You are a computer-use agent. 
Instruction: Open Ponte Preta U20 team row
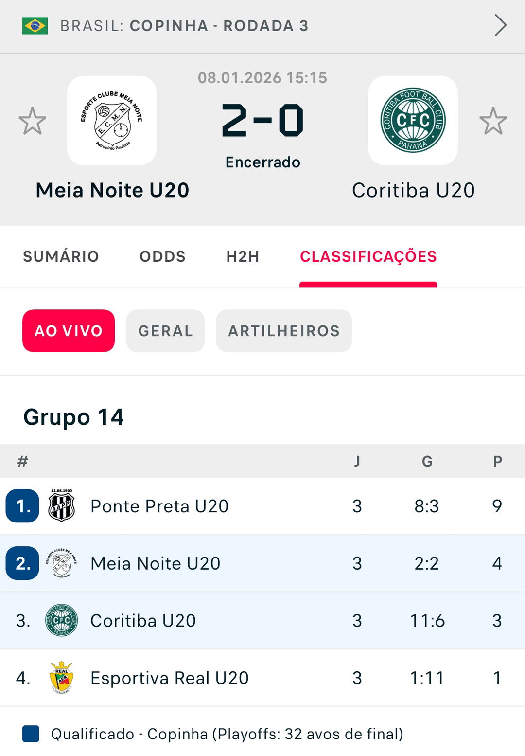[x=159, y=506]
